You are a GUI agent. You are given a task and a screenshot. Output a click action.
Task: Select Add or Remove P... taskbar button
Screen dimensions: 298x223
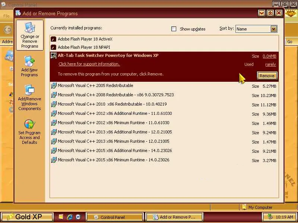pyautogui.click(x=174, y=217)
